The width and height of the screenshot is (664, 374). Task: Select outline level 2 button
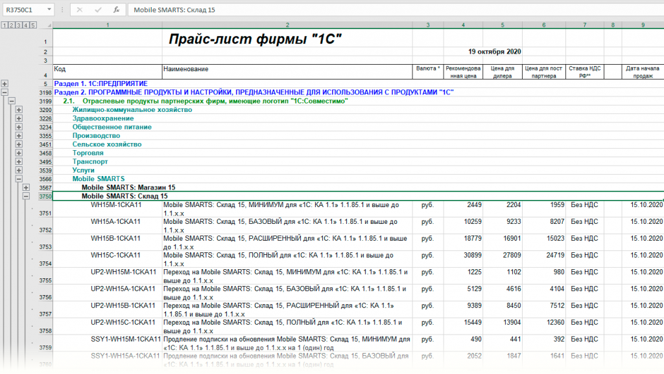(x=12, y=25)
